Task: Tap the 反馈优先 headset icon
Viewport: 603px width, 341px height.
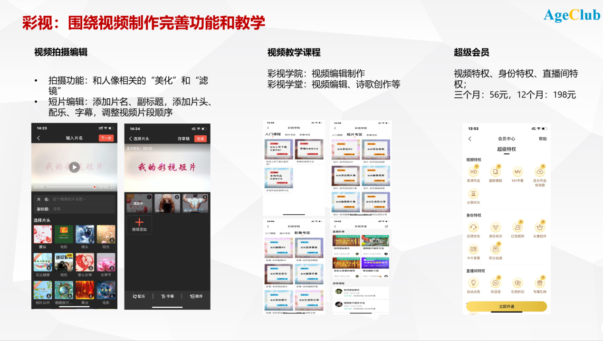Action: click(x=473, y=227)
